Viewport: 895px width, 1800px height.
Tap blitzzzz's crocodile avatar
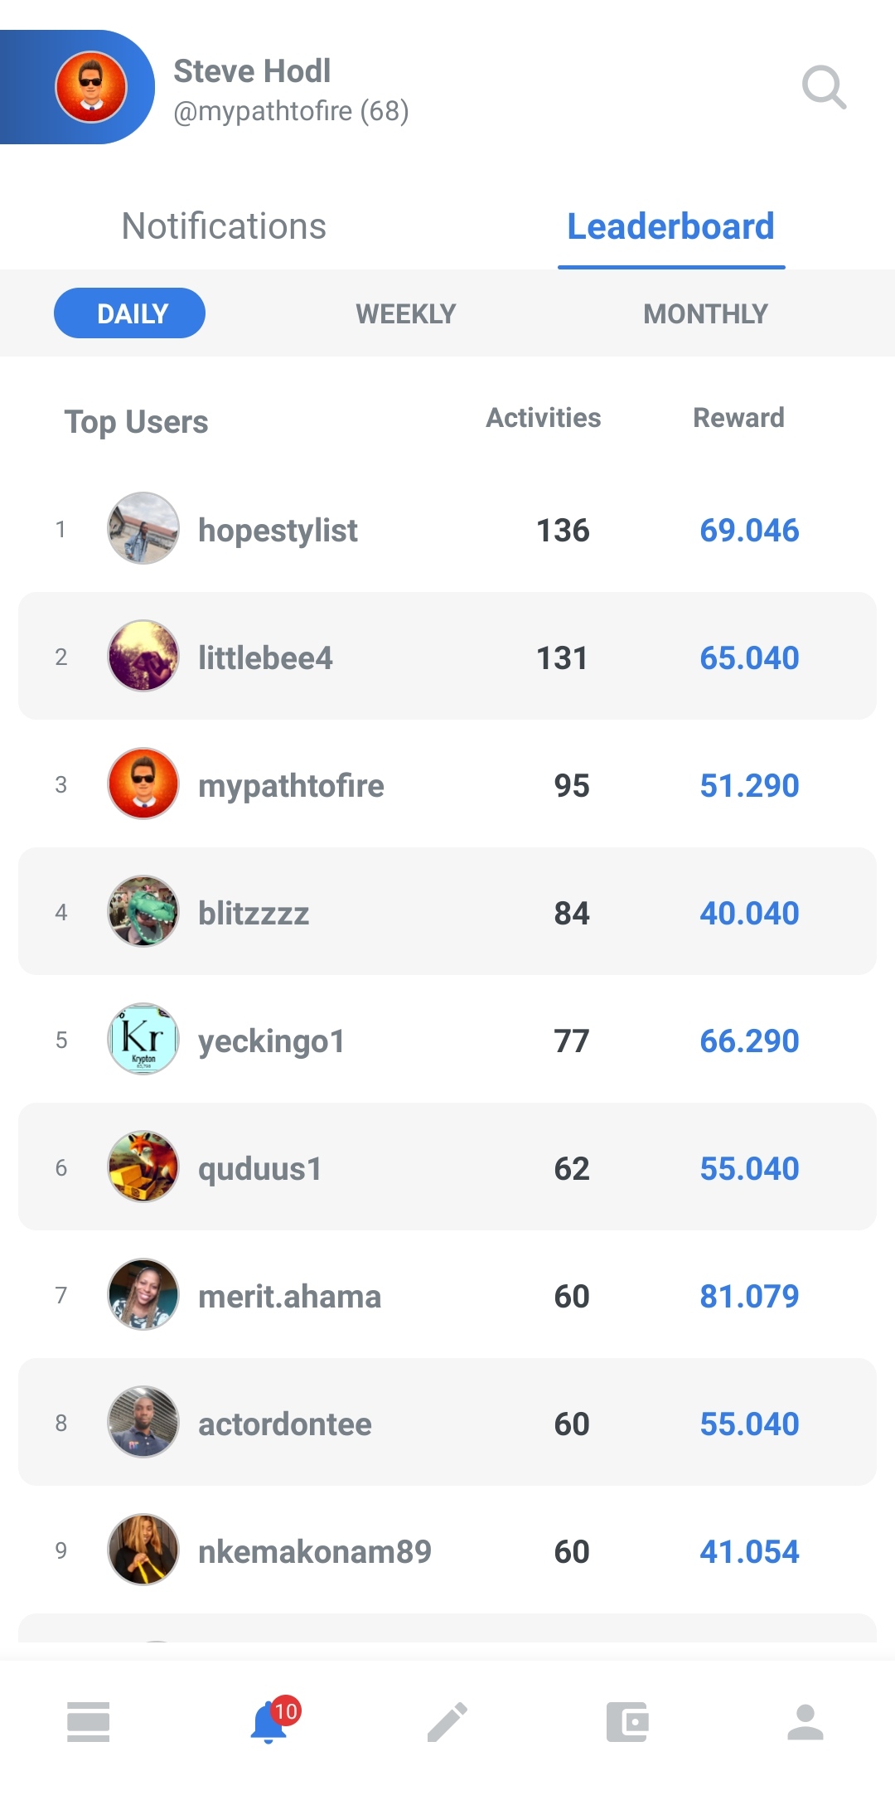click(143, 912)
